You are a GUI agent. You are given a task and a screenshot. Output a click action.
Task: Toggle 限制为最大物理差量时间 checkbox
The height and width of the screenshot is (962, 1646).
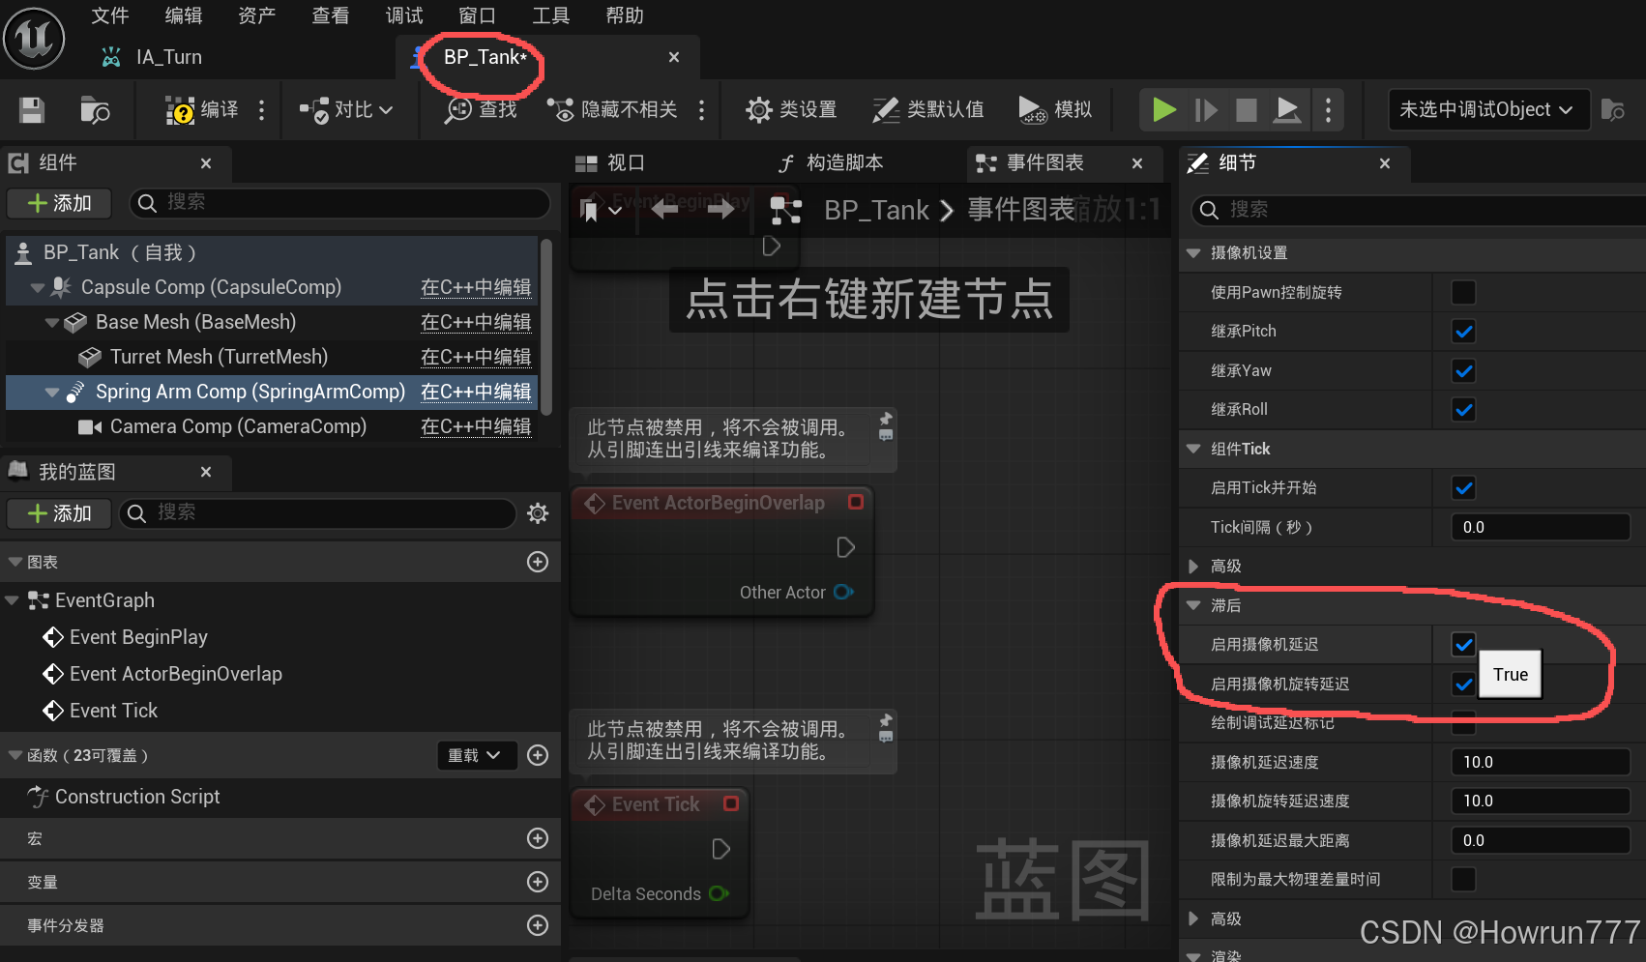(1464, 879)
